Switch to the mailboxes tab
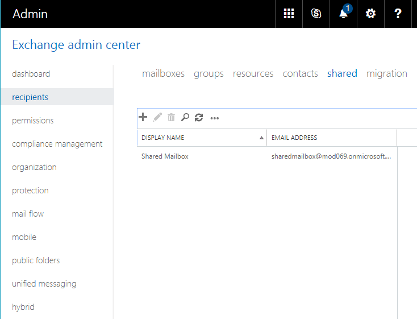 163,73
